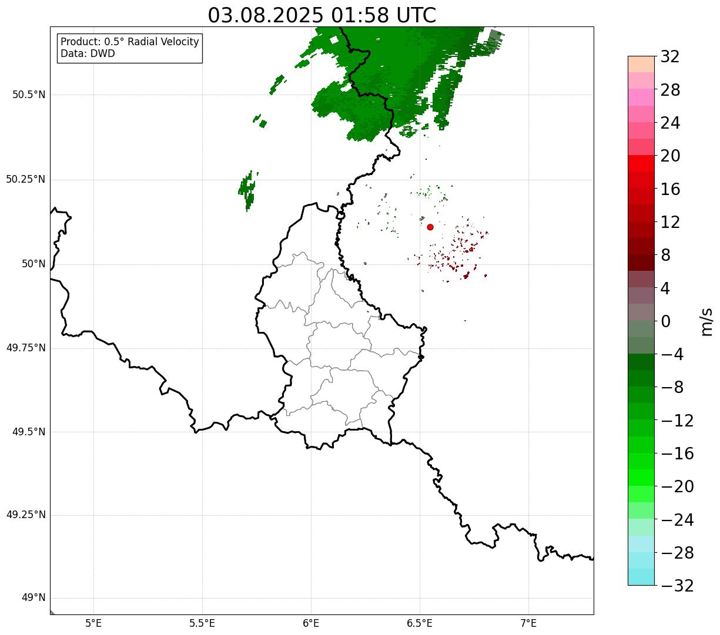Pick the peach swatch topping the colorbar

[x=641, y=64]
